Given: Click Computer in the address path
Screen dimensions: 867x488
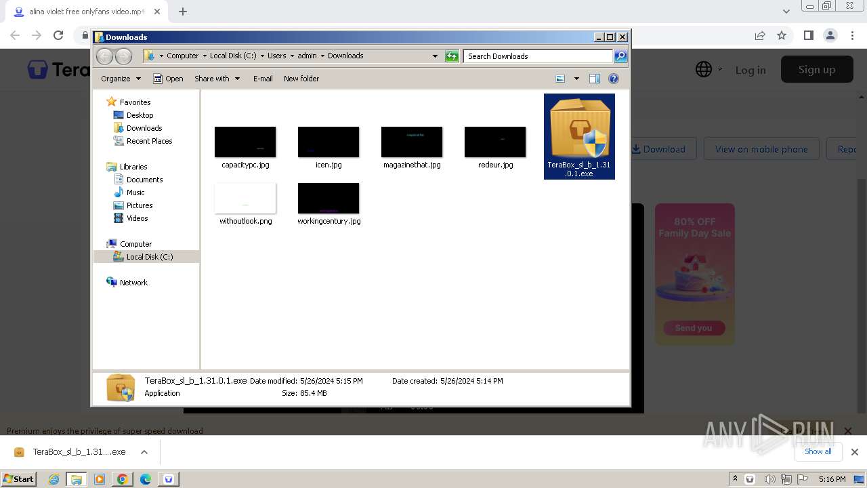Looking at the screenshot, I should [183, 56].
